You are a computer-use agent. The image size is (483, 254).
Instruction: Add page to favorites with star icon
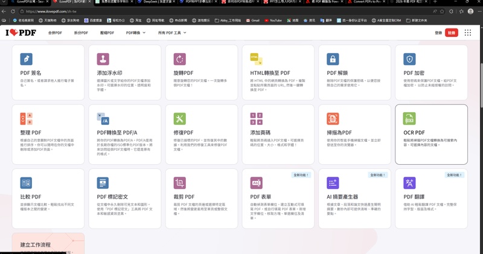(442, 11)
